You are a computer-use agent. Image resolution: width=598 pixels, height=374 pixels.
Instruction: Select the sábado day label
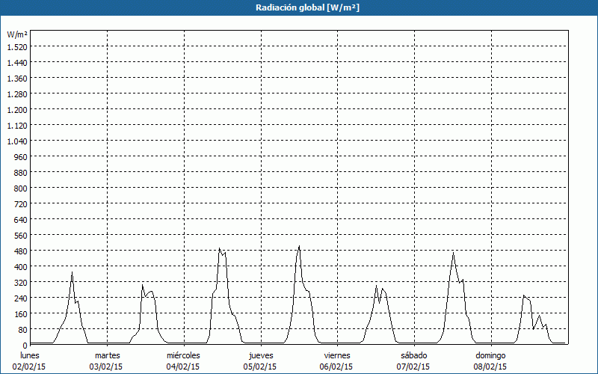point(414,355)
